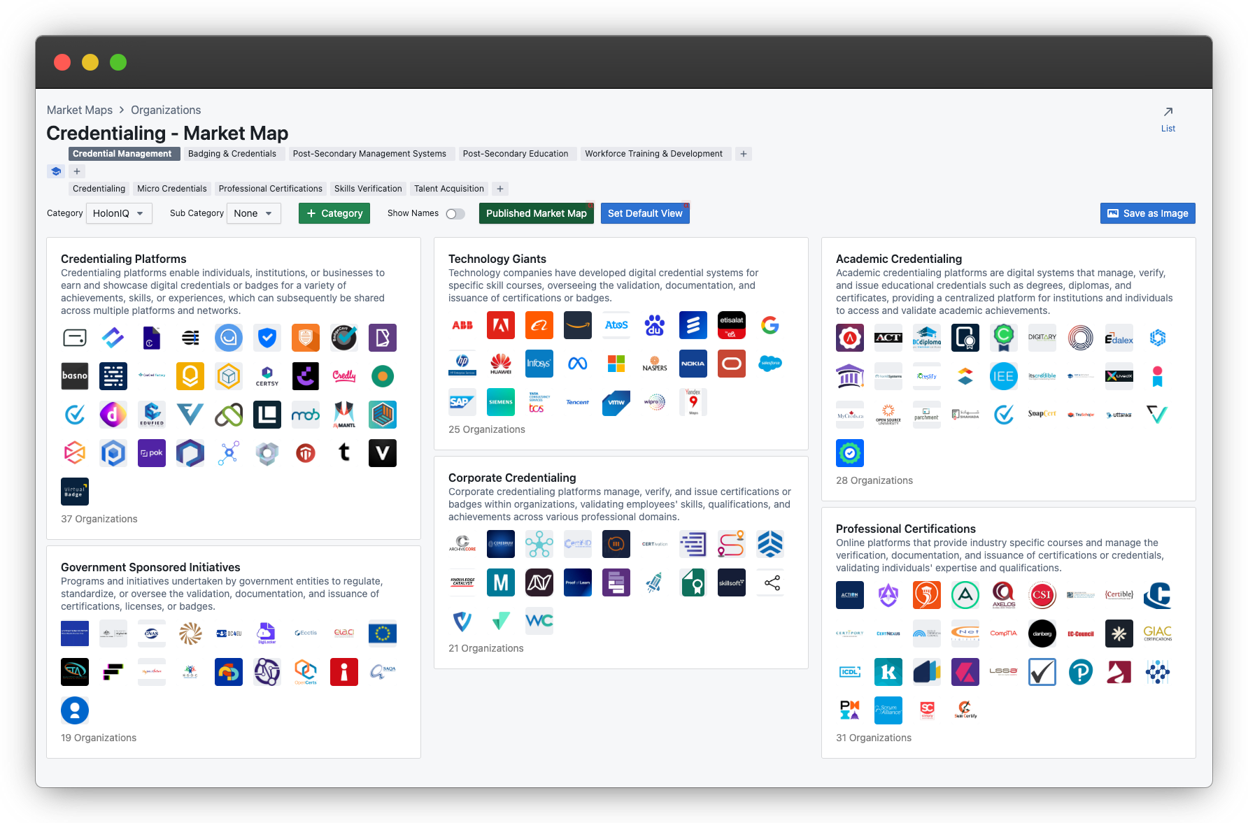Screen dimensions: 1248x823
Task: Select the Baidu paw logo
Action: click(655, 325)
